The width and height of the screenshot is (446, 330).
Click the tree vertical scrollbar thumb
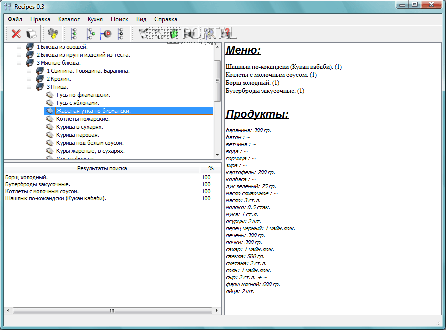point(217,81)
